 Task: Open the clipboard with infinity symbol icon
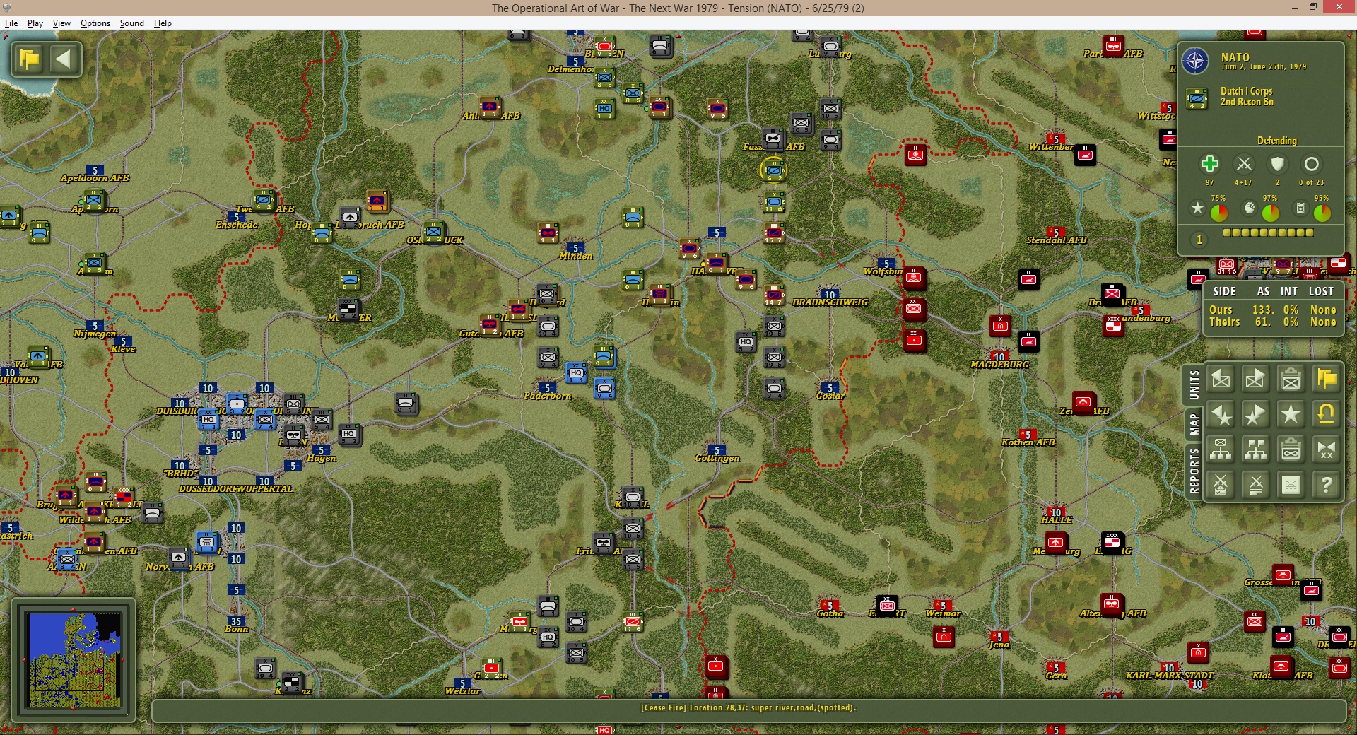[x=1291, y=449]
